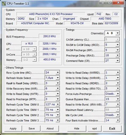Open the About dialog
The width and height of the screenshot is (126, 135).
point(50,128)
